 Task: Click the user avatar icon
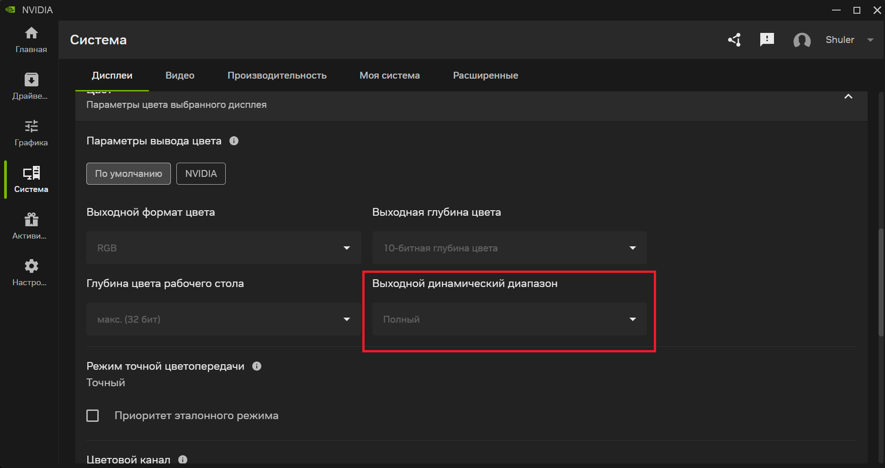click(802, 40)
